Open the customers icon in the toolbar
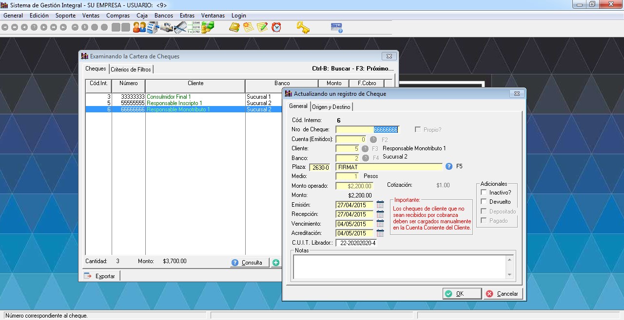This screenshot has width=624, height=320. (x=139, y=27)
